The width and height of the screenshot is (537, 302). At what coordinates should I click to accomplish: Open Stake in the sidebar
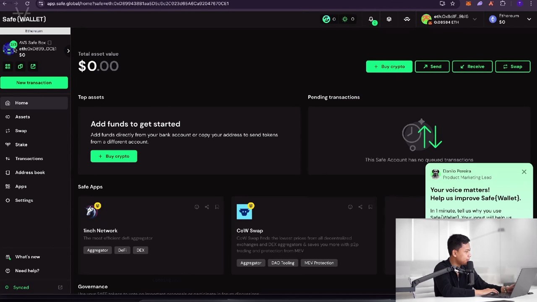34,144
